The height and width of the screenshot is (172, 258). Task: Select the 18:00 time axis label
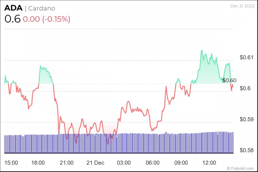tap(38, 162)
